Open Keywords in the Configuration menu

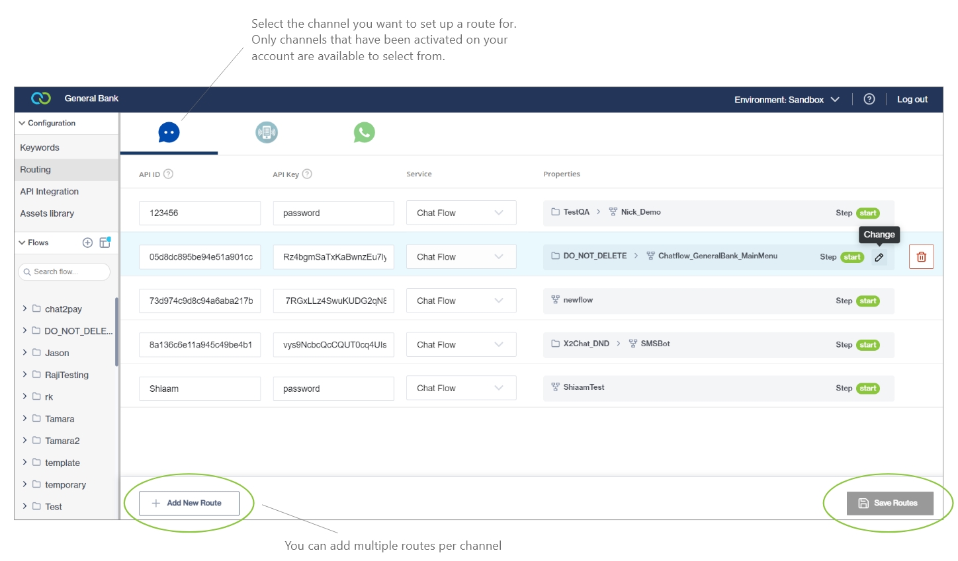[x=40, y=147]
